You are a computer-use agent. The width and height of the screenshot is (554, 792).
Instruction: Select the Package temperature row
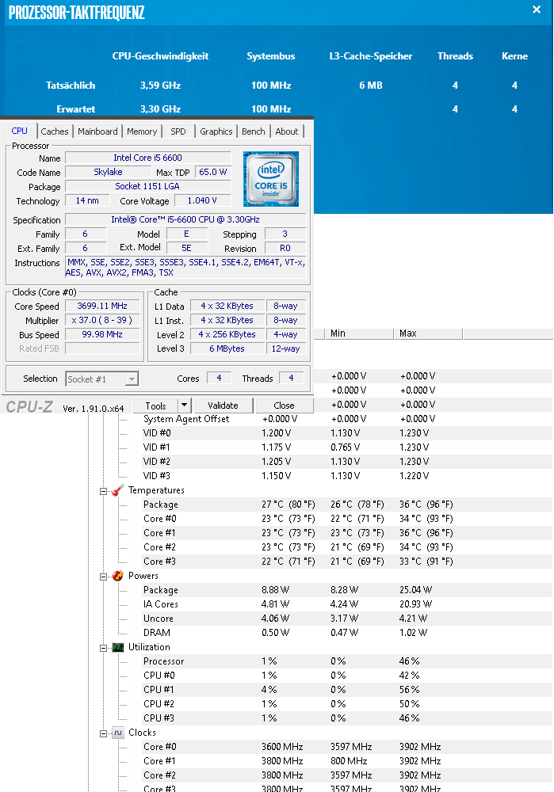click(x=347, y=504)
